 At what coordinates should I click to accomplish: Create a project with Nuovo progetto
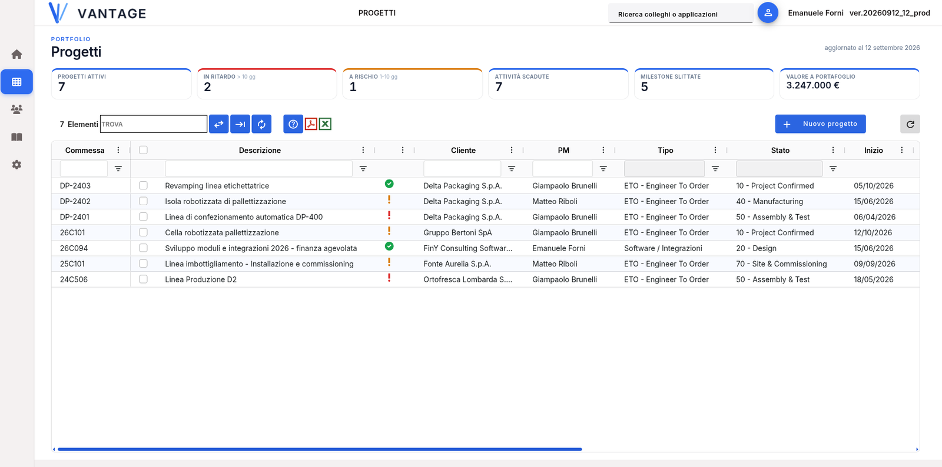[x=820, y=124]
